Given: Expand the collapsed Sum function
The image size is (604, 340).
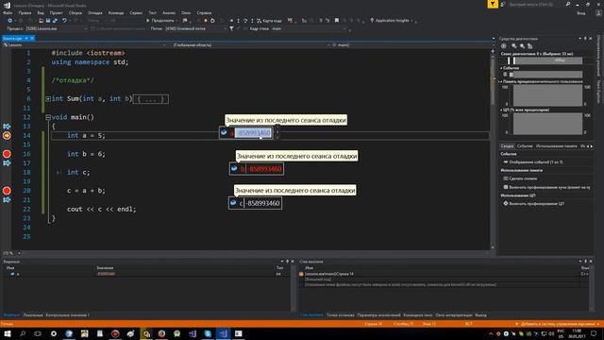Looking at the screenshot, I should (48, 99).
